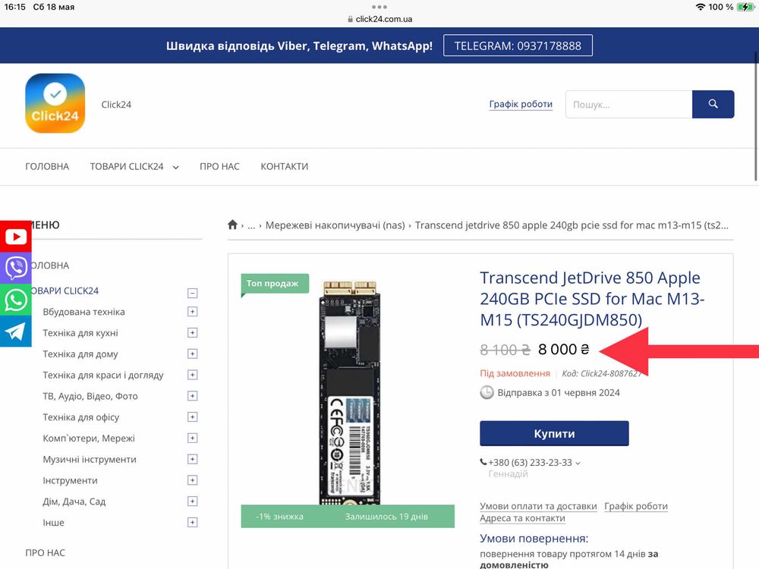The width and height of the screenshot is (759, 569).
Task: Open Вбудована техніка category link
Action: [83, 312]
